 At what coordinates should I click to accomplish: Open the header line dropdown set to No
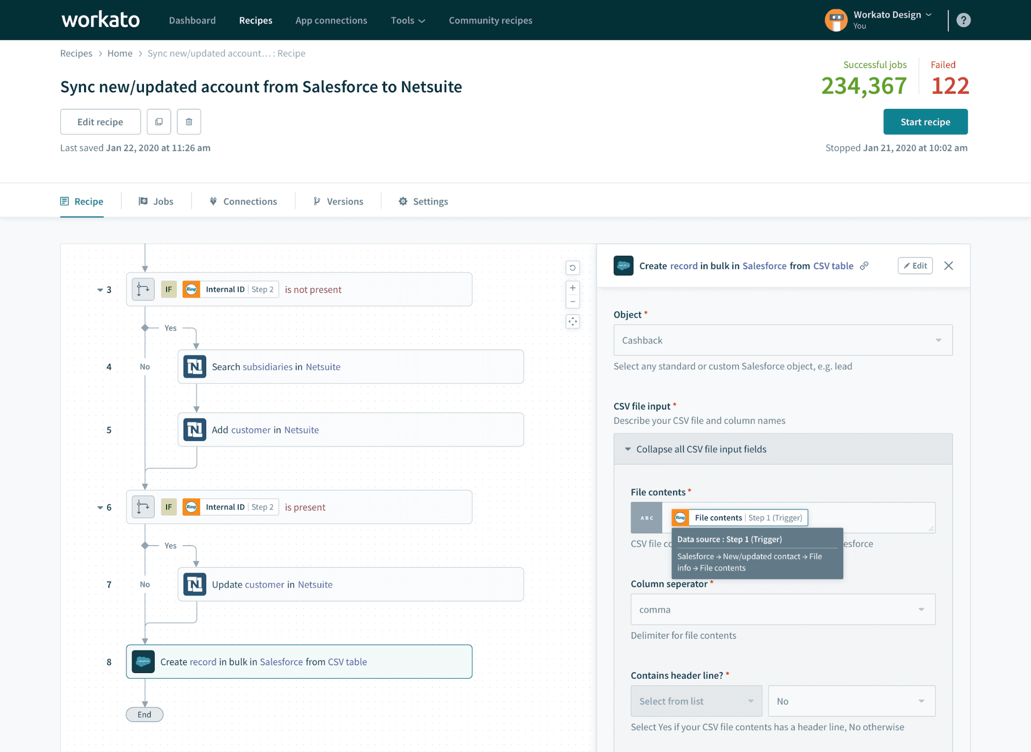(852, 701)
